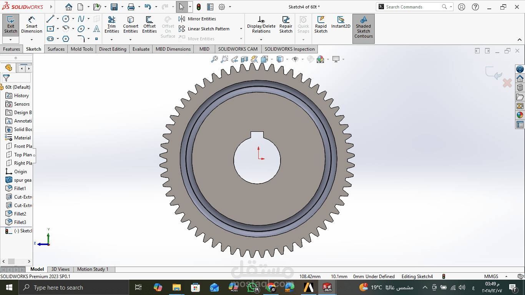This screenshot has width=525, height=295.
Task: Expand the Linear Sketch Pattern dropdown arrow
Action: pos(241,29)
